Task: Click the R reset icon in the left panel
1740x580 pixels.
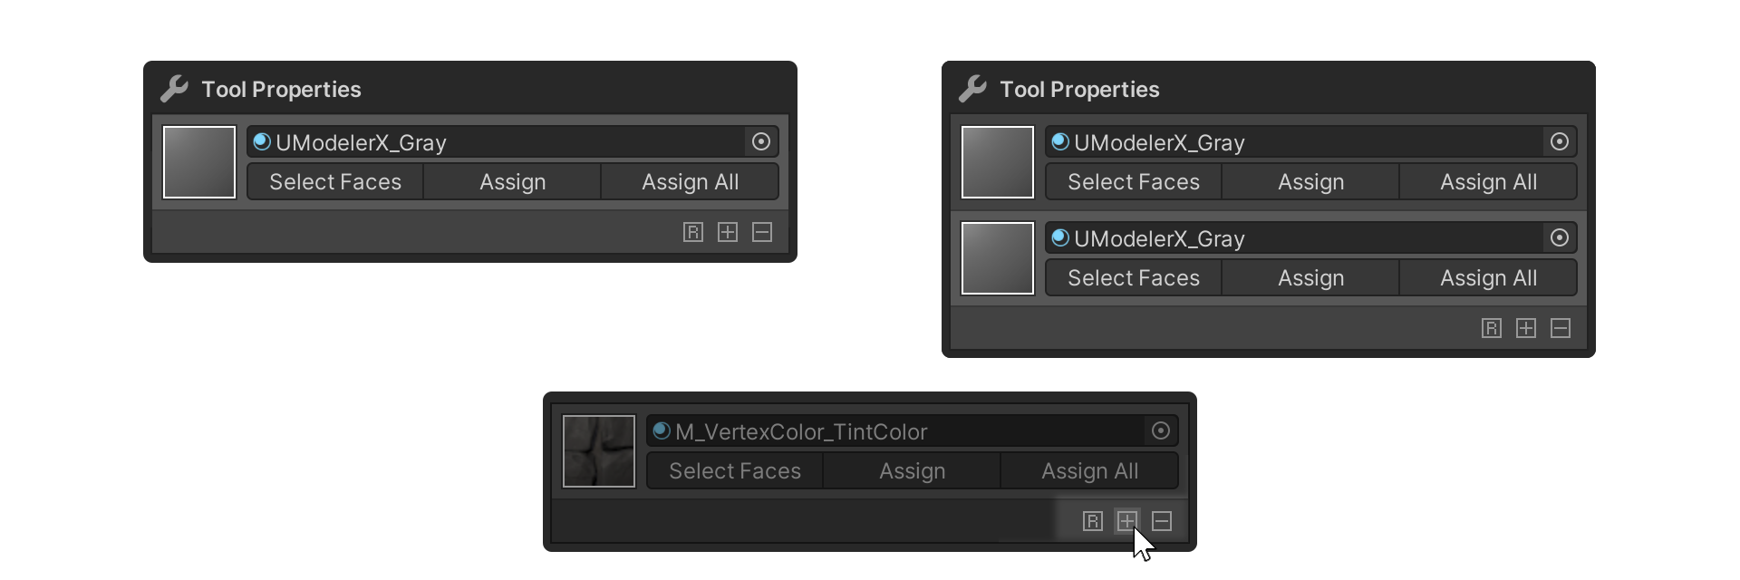Action: [693, 232]
